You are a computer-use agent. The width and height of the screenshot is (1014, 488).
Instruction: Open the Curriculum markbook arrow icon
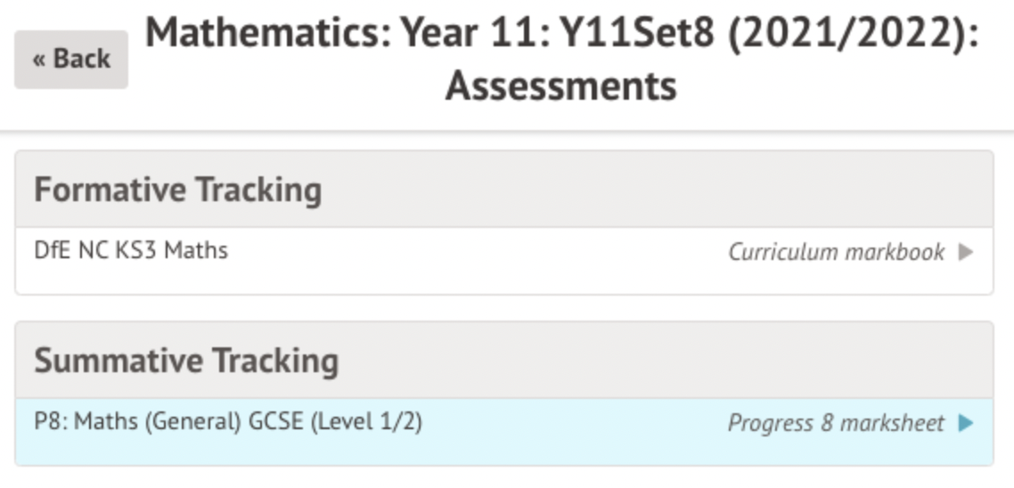tap(966, 253)
